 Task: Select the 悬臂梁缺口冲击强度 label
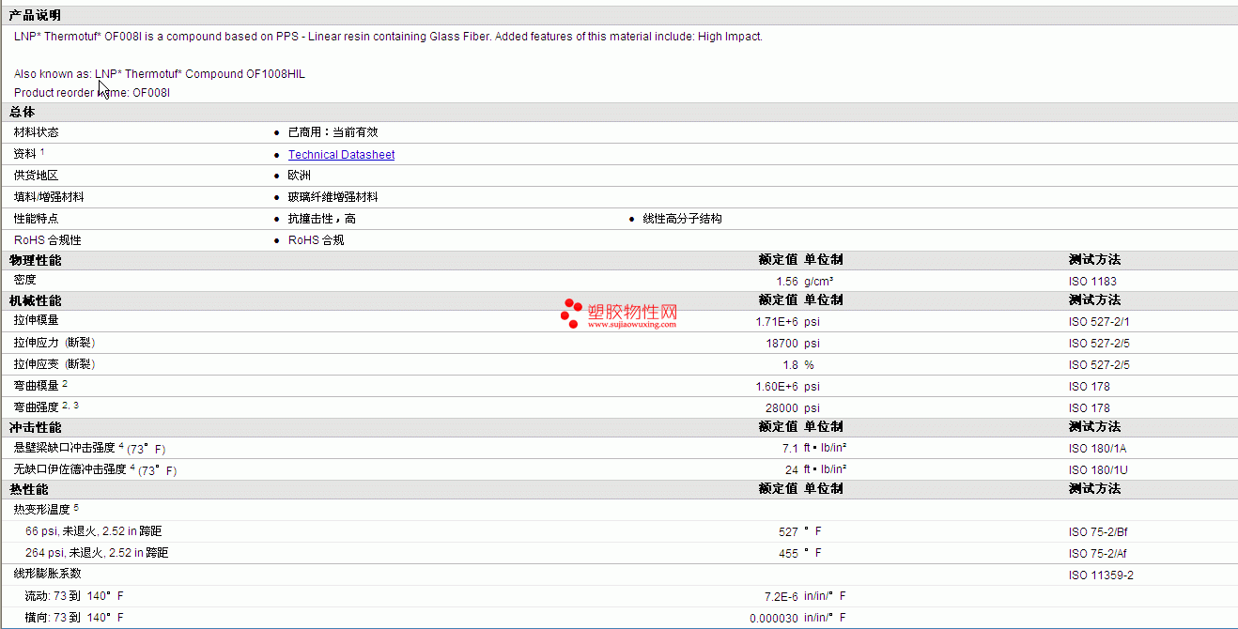[65, 448]
